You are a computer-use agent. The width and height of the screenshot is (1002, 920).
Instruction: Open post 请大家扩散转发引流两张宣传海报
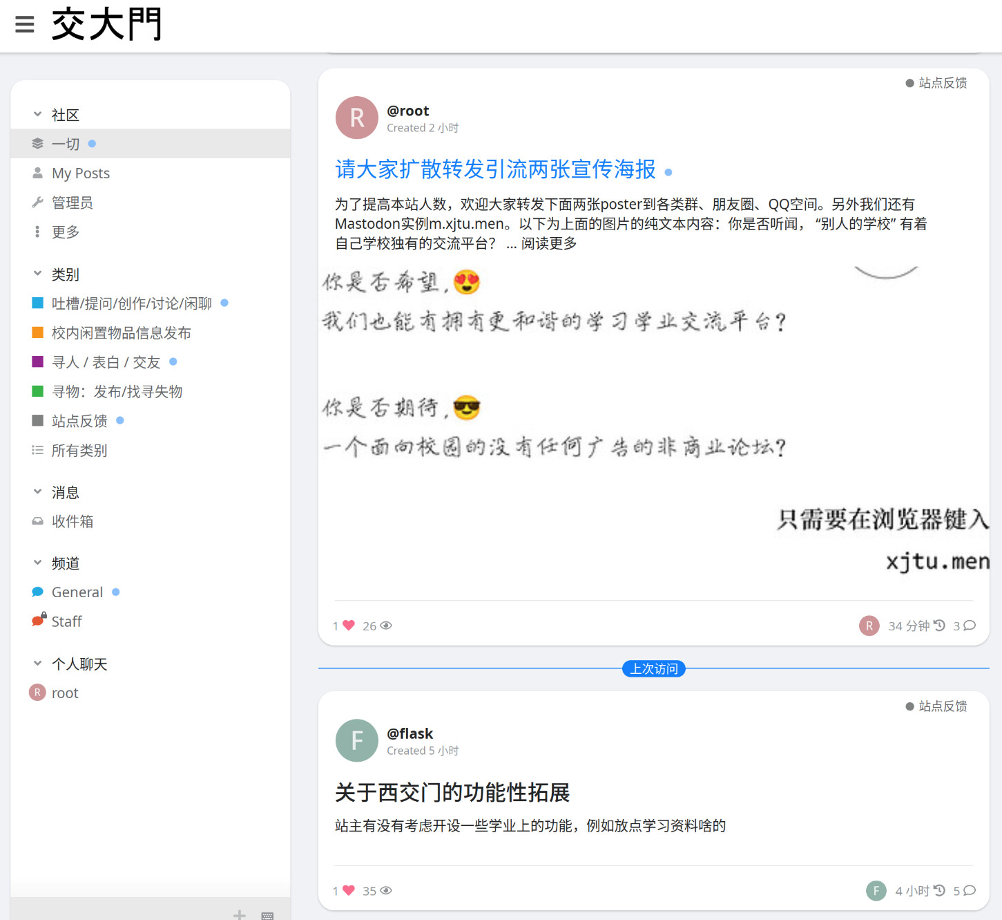[x=495, y=169]
